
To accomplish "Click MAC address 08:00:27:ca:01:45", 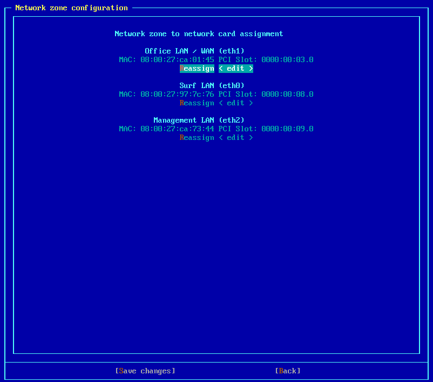I will pyautogui.click(x=177, y=60).
